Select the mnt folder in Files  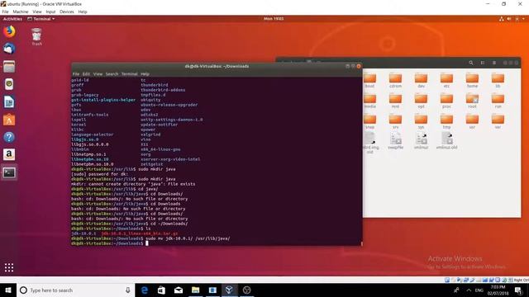point(395,101)
